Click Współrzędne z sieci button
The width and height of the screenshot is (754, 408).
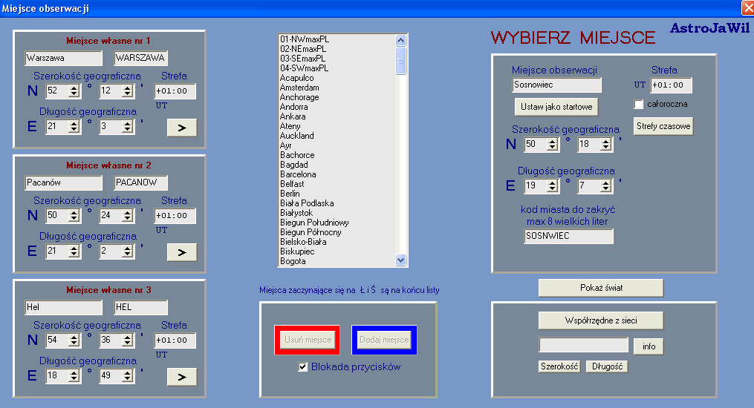(x=601, y=320)
